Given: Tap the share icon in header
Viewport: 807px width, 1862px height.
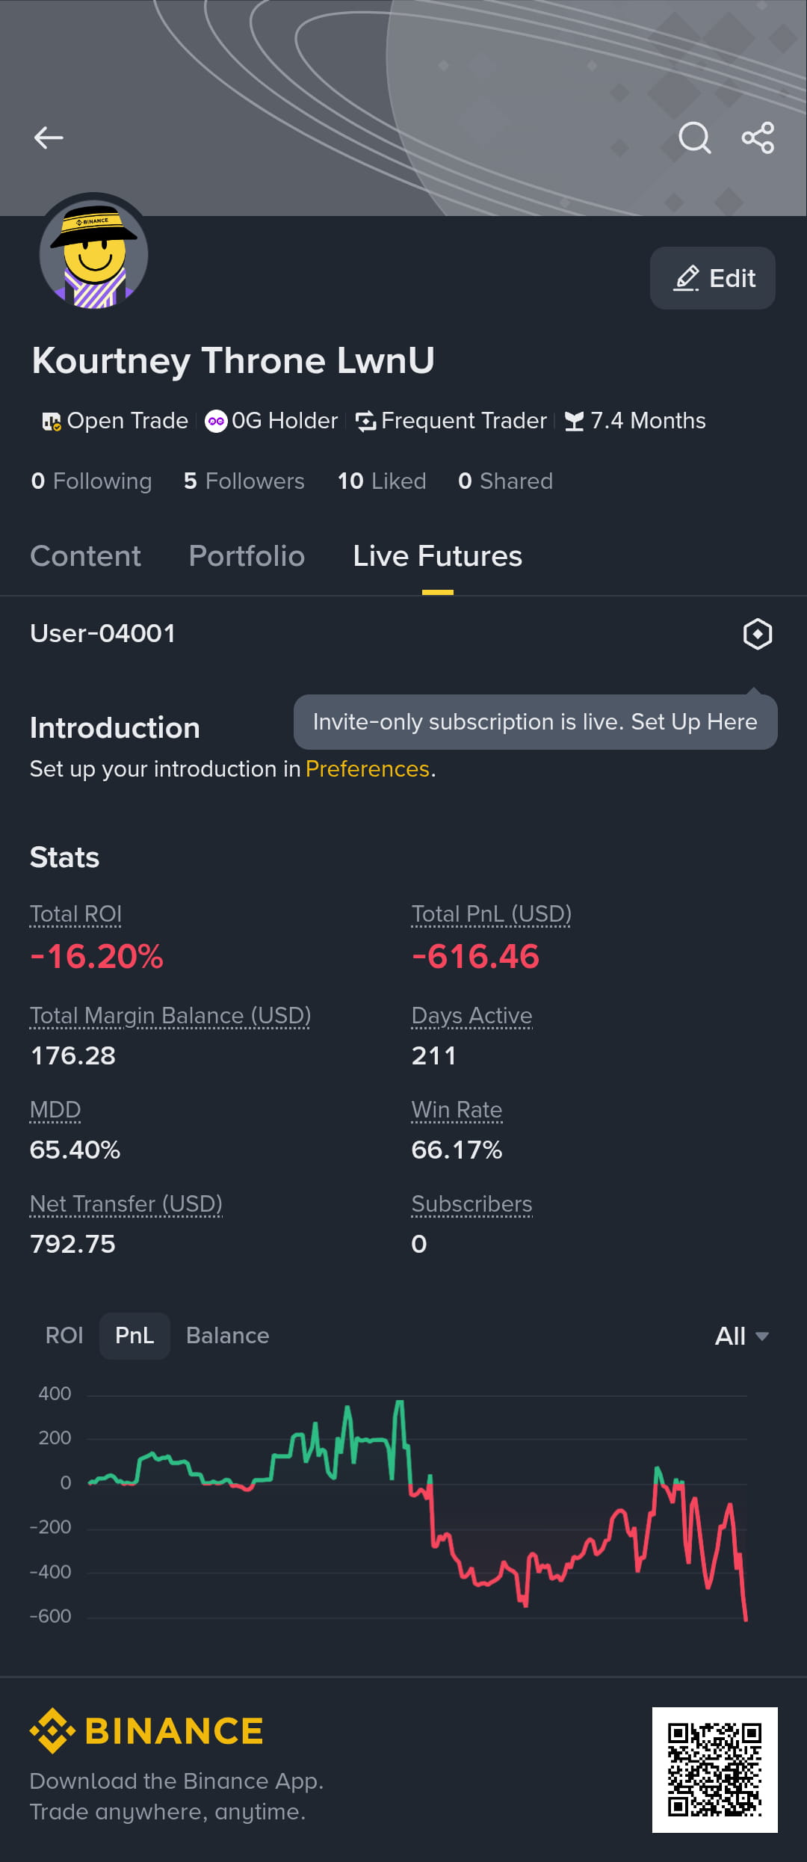Looking at the screenshot, I should click(x=758, y=138).
